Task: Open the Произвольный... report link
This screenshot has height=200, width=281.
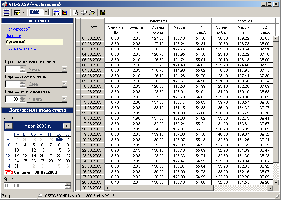Action: tap(21, 48)
